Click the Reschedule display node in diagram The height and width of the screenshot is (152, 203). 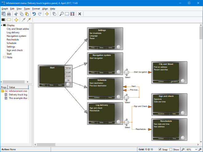pyautogui.click(x=166, y=129)
